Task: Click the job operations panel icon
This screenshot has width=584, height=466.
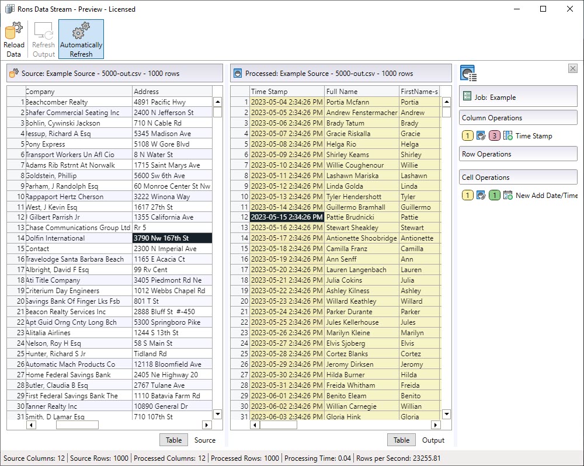Action: point(468,74)
